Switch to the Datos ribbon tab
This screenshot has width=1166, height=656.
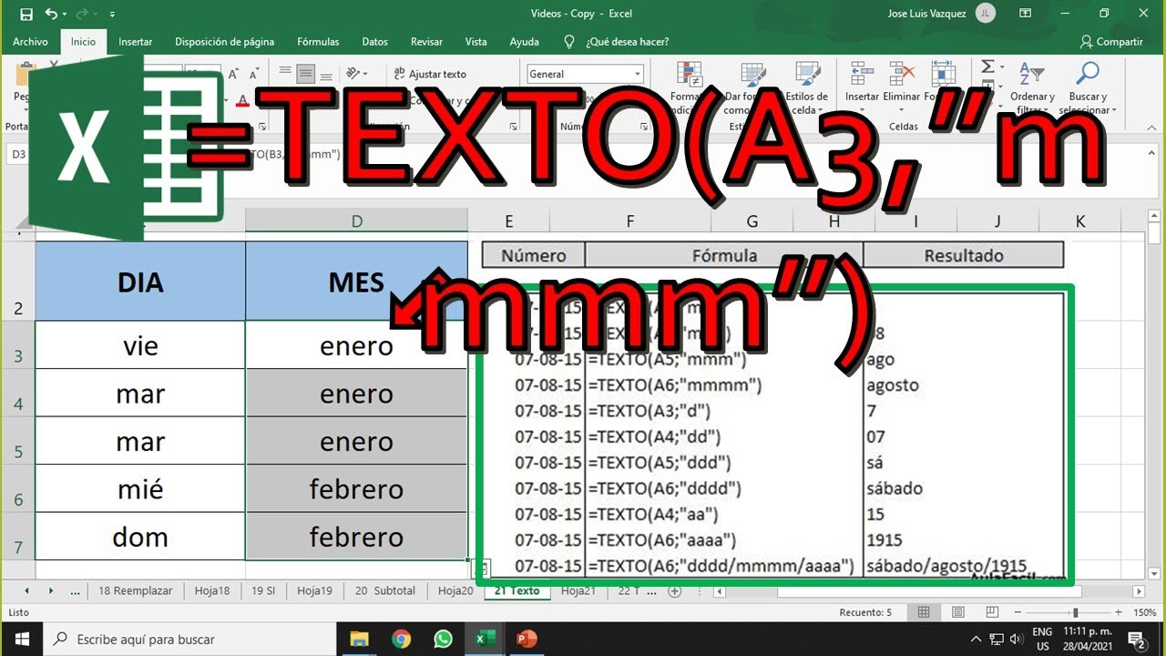tap(374, 42)
